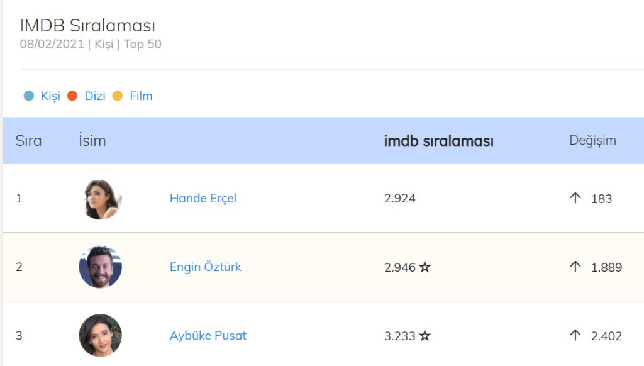Click the orange Dizi legend dot
This screenshot has height=366, width=644.
coord(72,96)
